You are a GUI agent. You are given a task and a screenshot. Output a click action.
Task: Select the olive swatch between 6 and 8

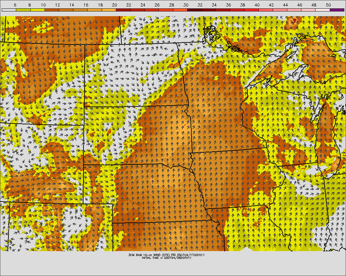pos(23,10)
